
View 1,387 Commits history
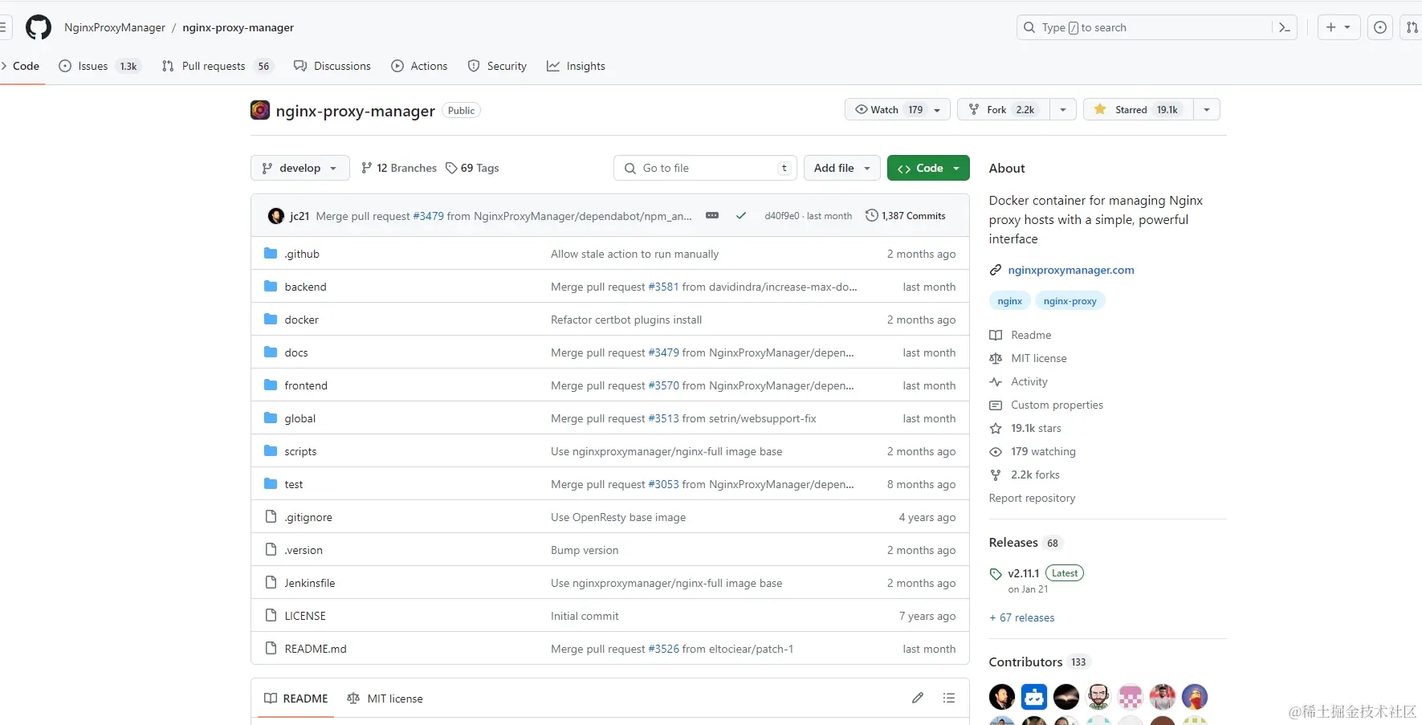906,216
